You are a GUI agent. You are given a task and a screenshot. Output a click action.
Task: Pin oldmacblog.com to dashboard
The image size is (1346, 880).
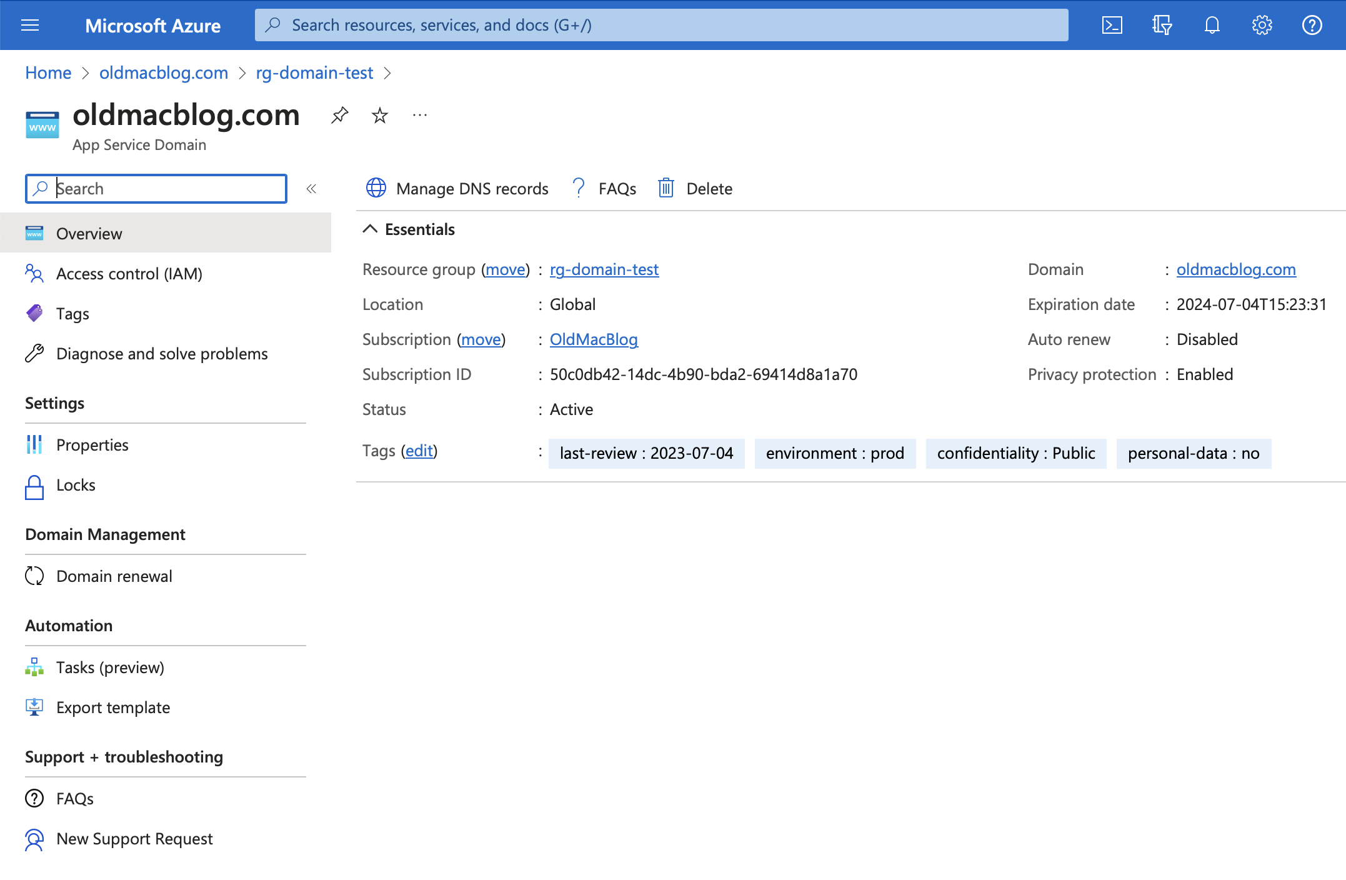339,115
